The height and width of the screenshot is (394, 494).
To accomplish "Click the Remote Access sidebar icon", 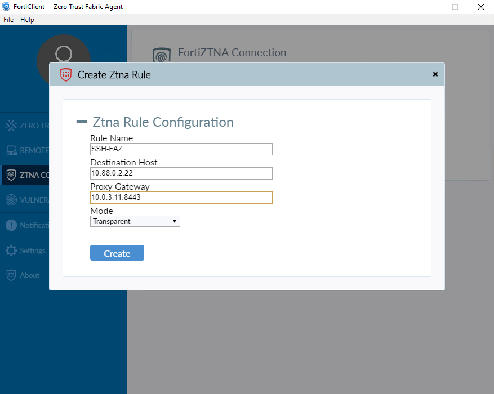I will click(11, 150).
